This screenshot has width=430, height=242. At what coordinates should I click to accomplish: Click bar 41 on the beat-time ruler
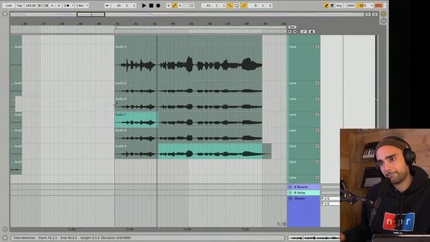coord(118,24)
